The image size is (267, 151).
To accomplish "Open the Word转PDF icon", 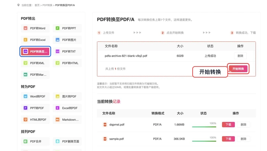I will coord(26,96).
